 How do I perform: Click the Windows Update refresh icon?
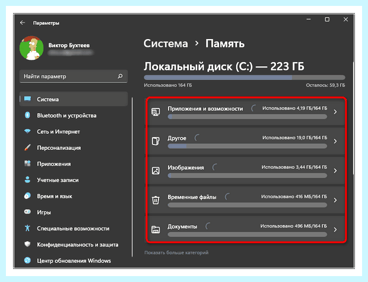pos(27,261)
